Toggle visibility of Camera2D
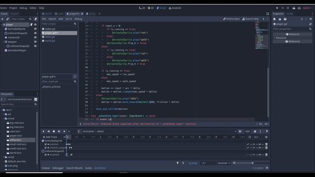 pos(35,37)
